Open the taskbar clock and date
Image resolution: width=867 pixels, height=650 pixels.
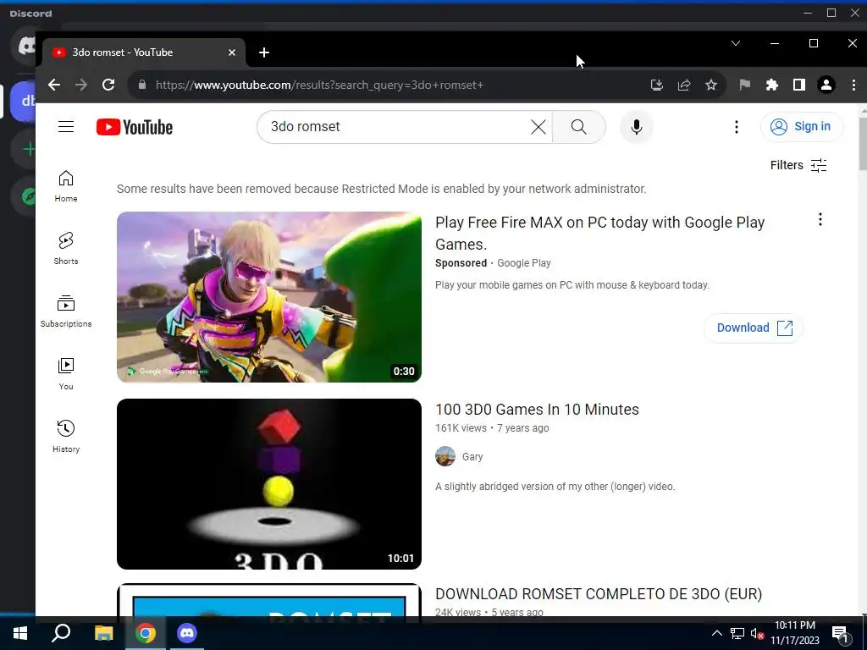click(x=794, y=633)
